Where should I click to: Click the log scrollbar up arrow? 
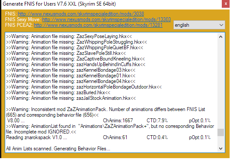point(220,37)
